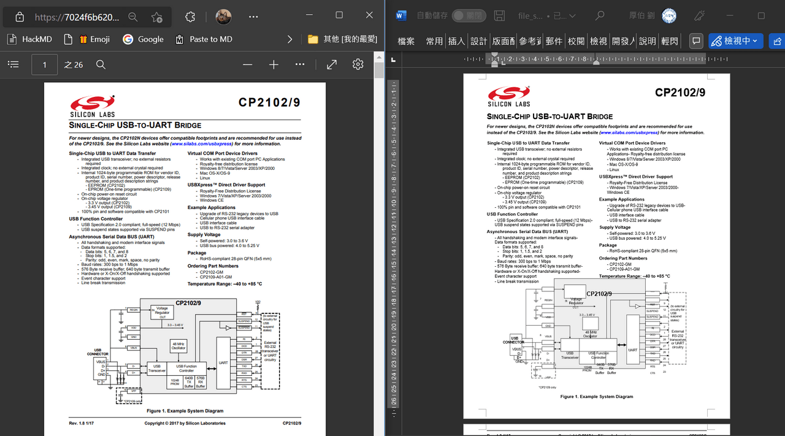The height and width of the screenshot is (436, 785).
Task: Switch to the 常用 ribbon tab
Action: pos(434,41)
